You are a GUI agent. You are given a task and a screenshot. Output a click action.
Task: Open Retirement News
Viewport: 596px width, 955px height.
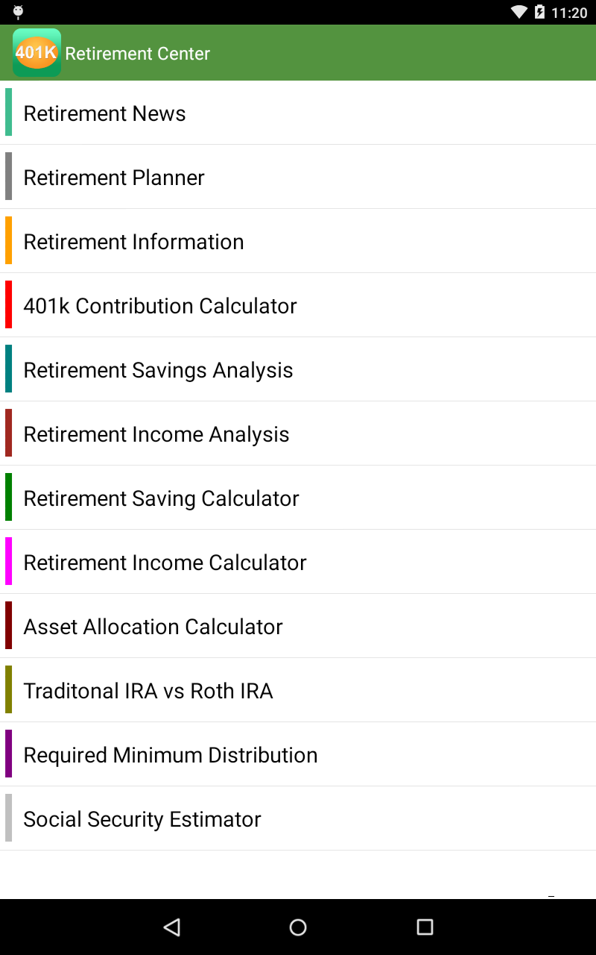tap(104, 113)
